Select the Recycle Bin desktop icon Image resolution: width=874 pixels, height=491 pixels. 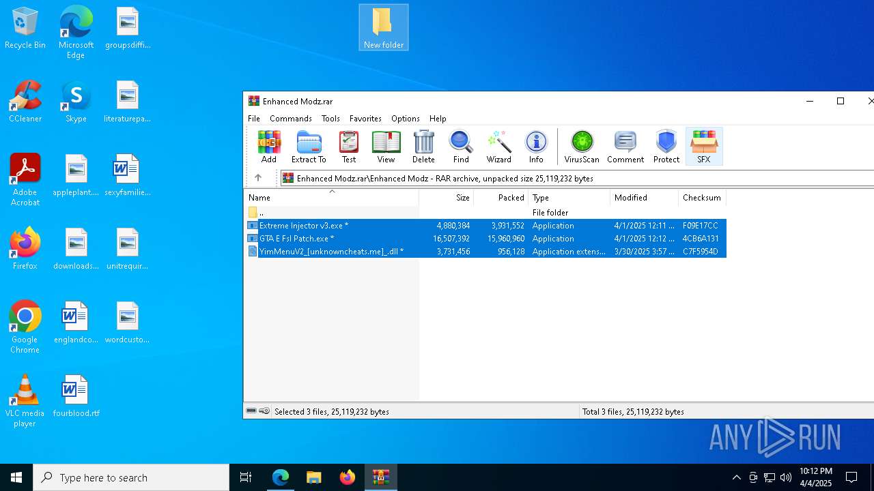pos(25,28)
